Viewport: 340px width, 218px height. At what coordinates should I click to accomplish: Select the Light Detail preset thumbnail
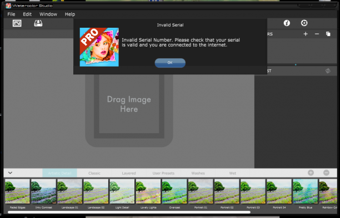click(x=122, y=191)
